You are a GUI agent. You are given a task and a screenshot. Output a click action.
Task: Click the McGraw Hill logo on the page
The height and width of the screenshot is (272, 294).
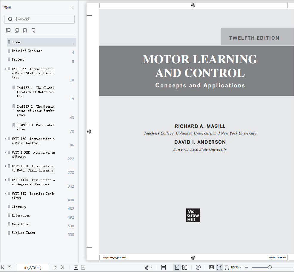pyautogui.click(x=193, y=215)
